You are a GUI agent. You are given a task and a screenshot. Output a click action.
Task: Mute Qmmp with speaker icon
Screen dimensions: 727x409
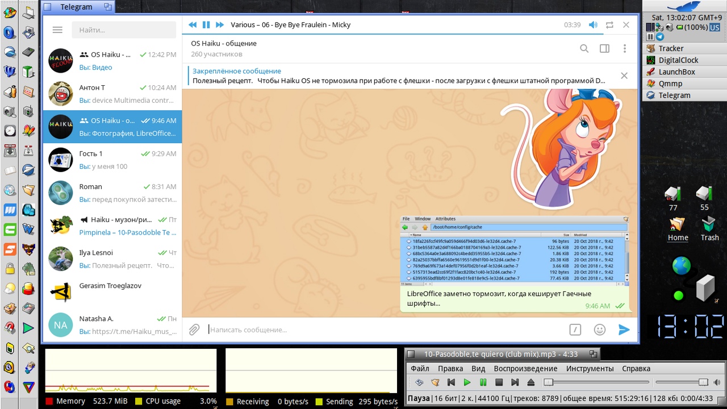coord(717,382)
